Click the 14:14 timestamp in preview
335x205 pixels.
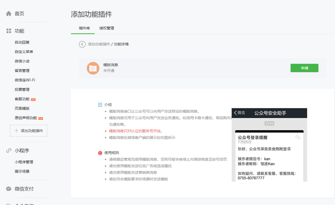point(269,123)
